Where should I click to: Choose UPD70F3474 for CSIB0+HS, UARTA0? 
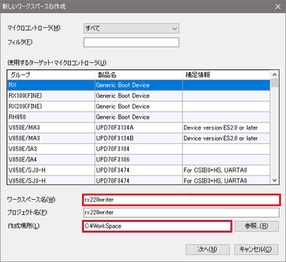coord(139,170)
